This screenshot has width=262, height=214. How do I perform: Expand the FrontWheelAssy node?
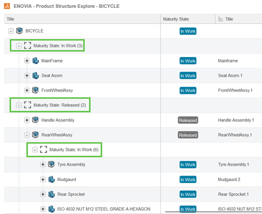click(27, 91)
